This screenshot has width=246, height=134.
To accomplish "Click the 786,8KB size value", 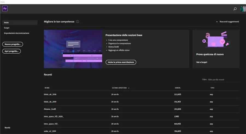I will (177, 131).
